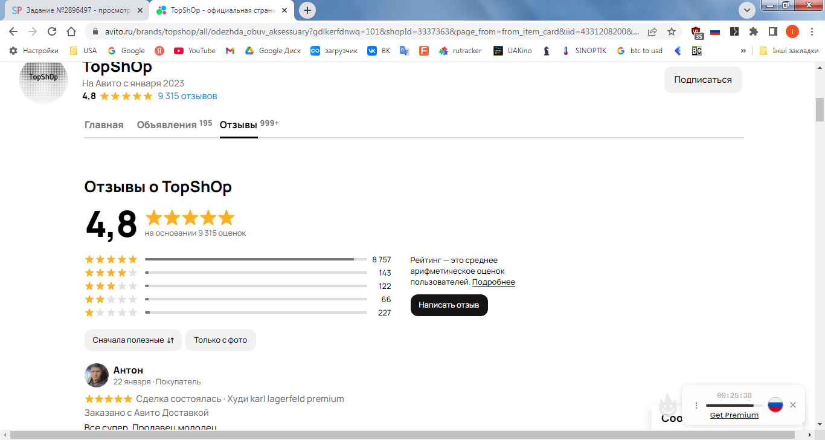The image size is (825, 440).
Task: Click the 2-star count 66
Action: (x=386, y=300)
